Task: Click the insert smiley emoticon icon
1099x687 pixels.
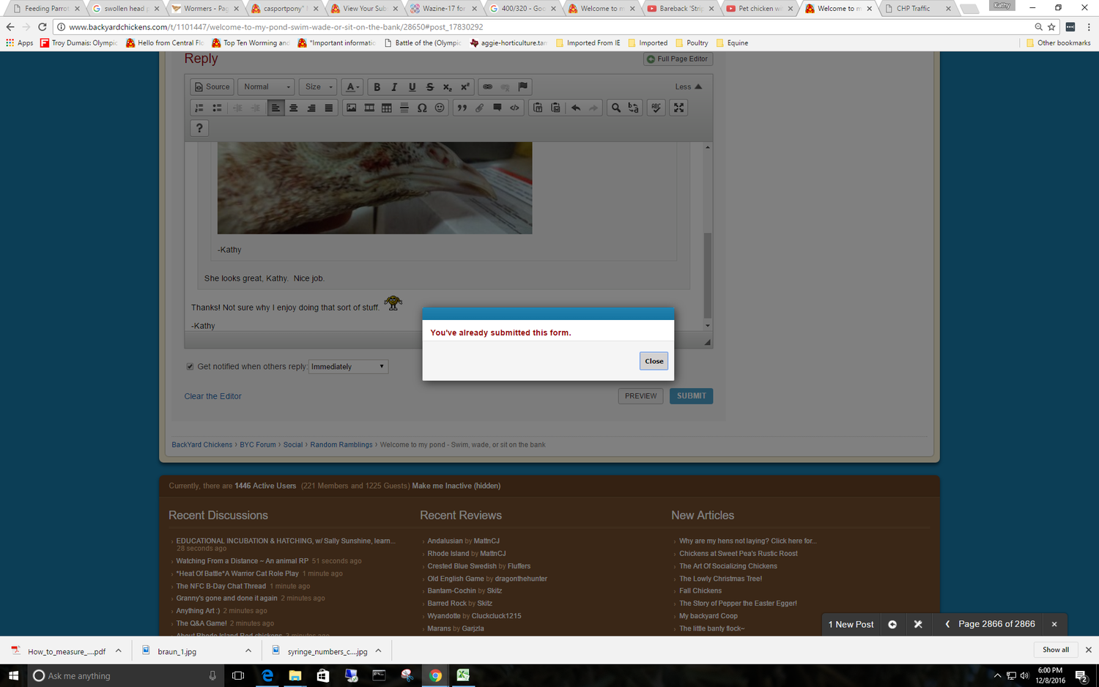Action: 440,108
